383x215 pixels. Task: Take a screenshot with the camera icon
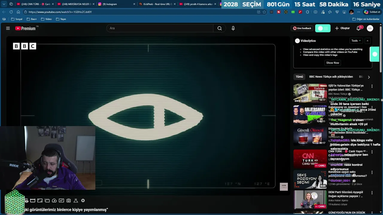pyautogui.click(x=69, y=201)
